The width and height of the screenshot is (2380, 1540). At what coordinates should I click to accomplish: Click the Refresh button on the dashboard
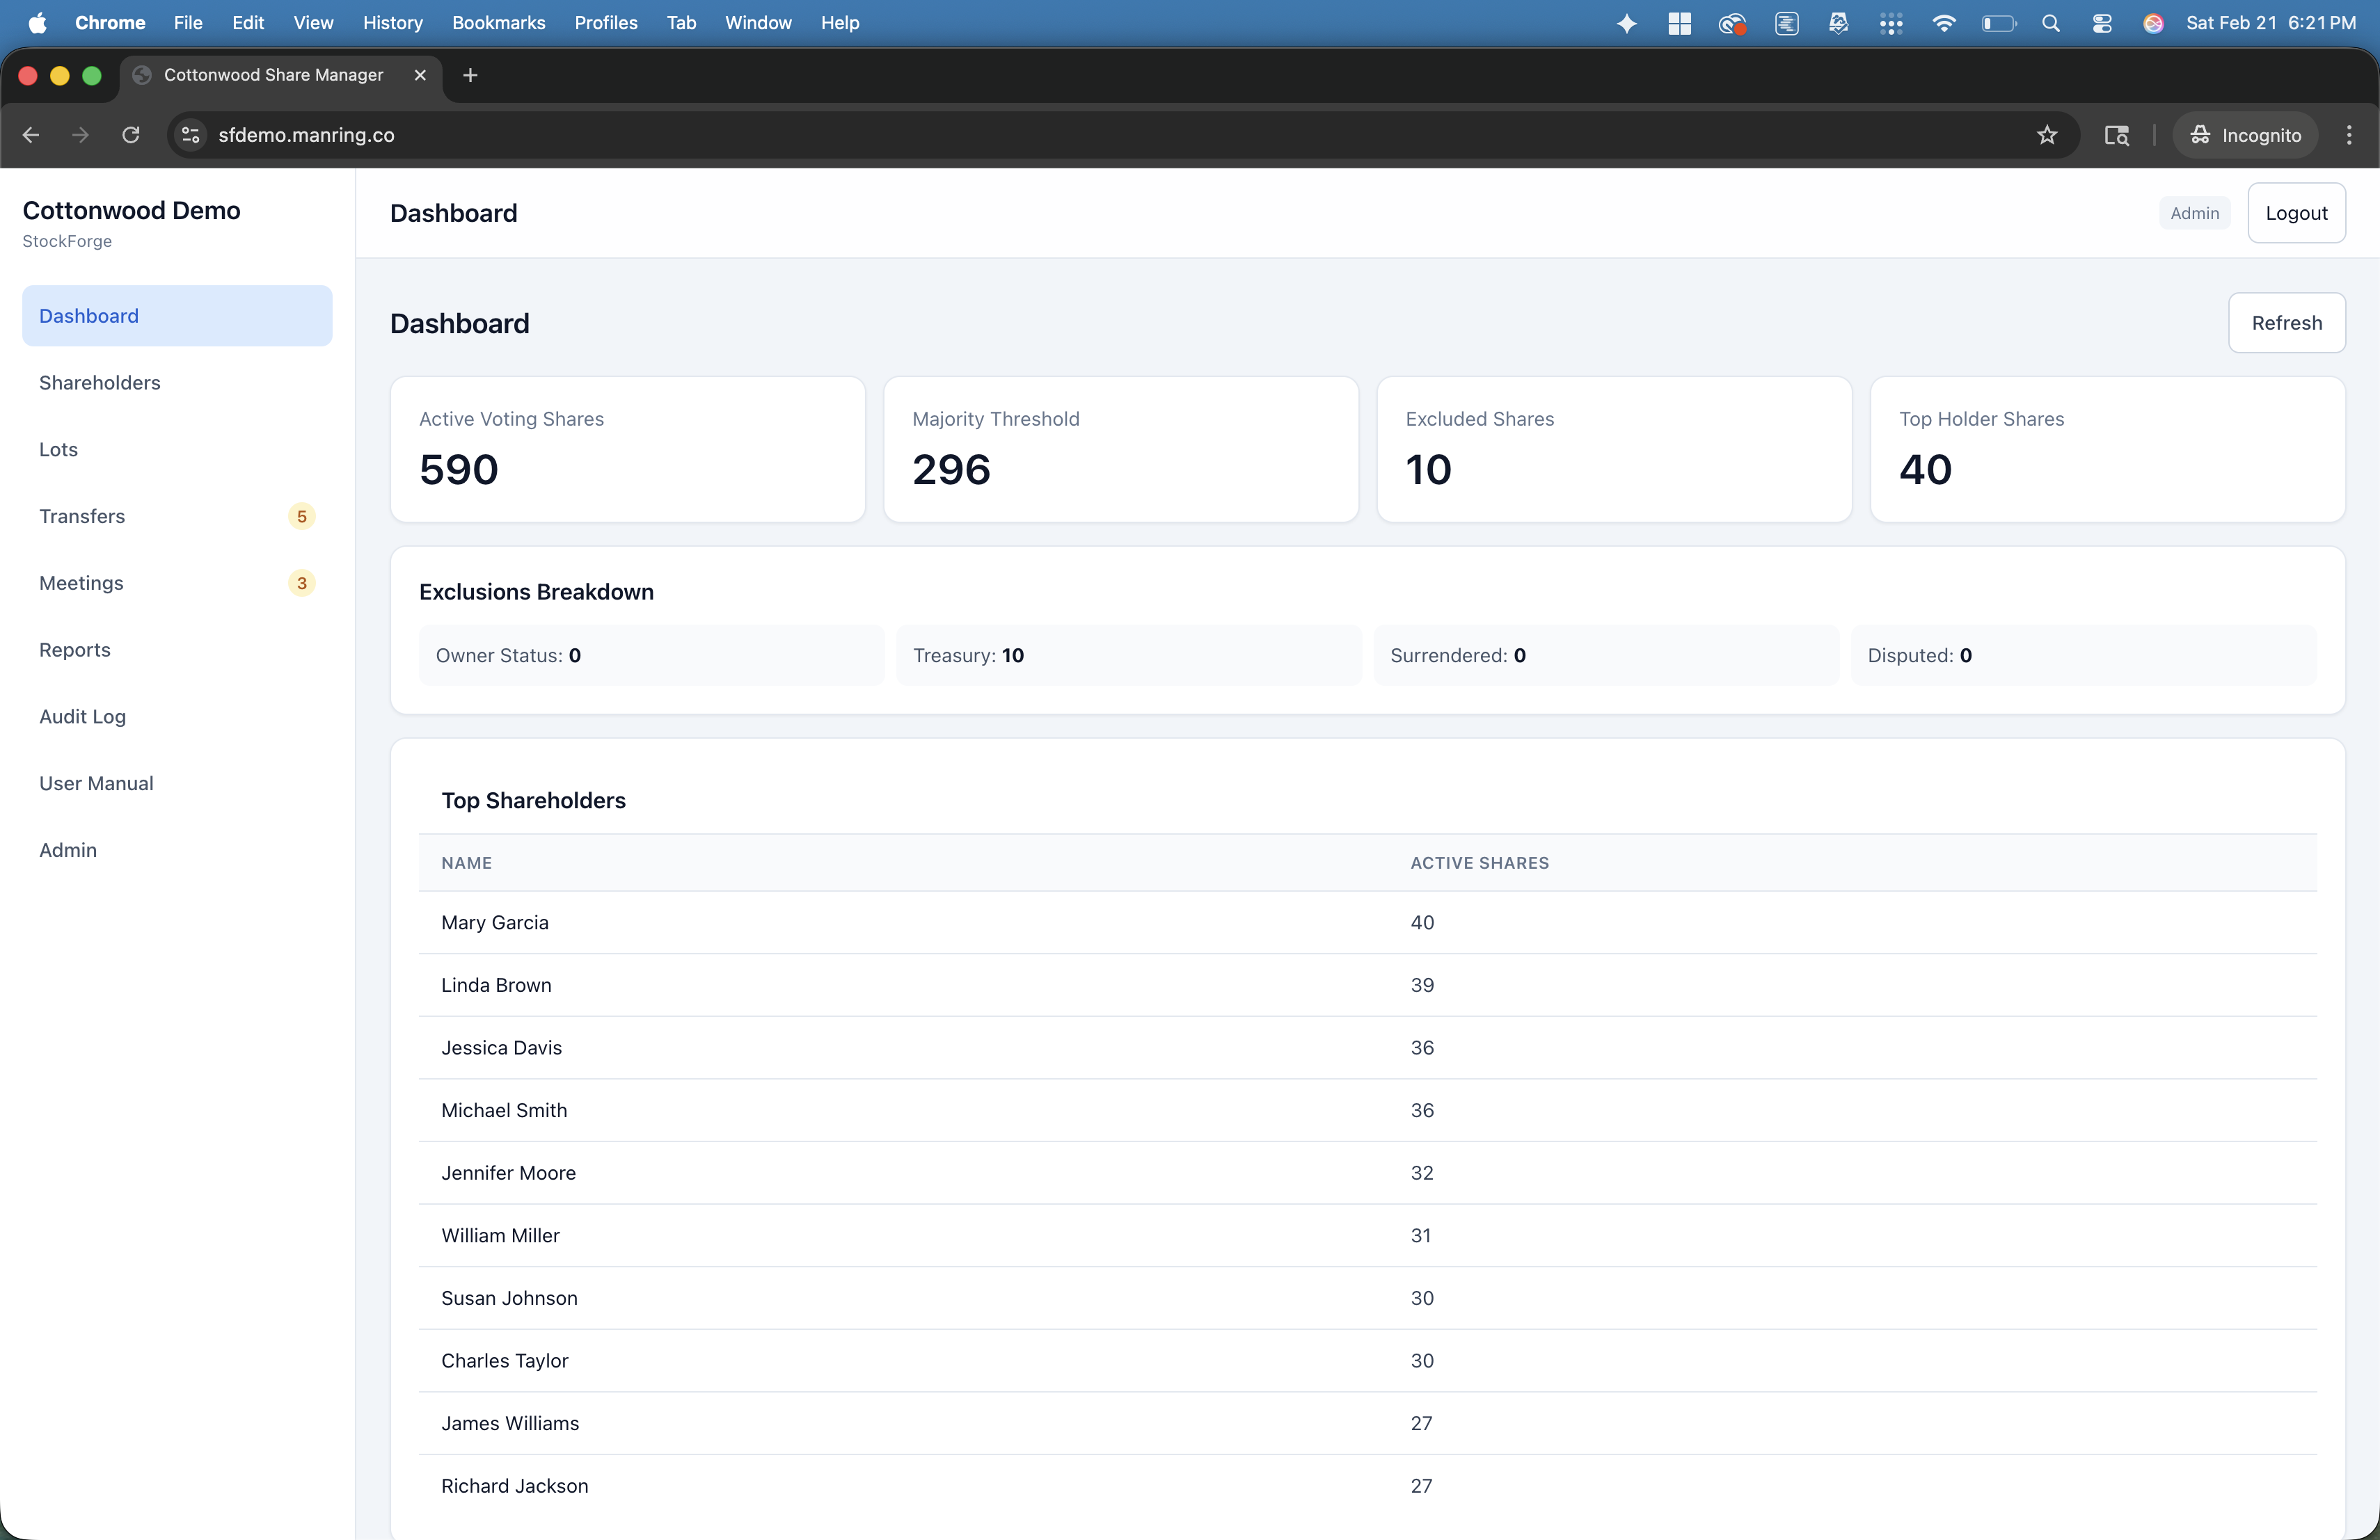point(2287,323)
